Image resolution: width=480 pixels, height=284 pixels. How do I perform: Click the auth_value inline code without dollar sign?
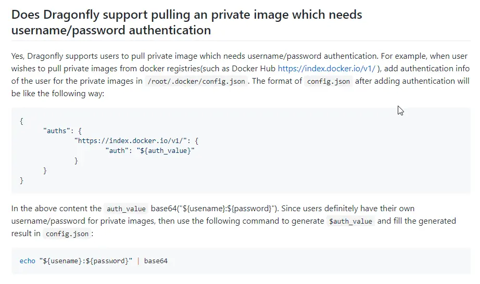click(x=126, y=209)
